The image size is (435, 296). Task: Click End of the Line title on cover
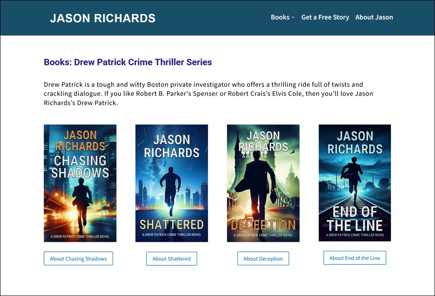[354, 219]
